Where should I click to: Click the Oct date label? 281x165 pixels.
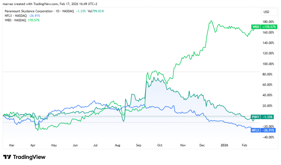click(160, 145)
